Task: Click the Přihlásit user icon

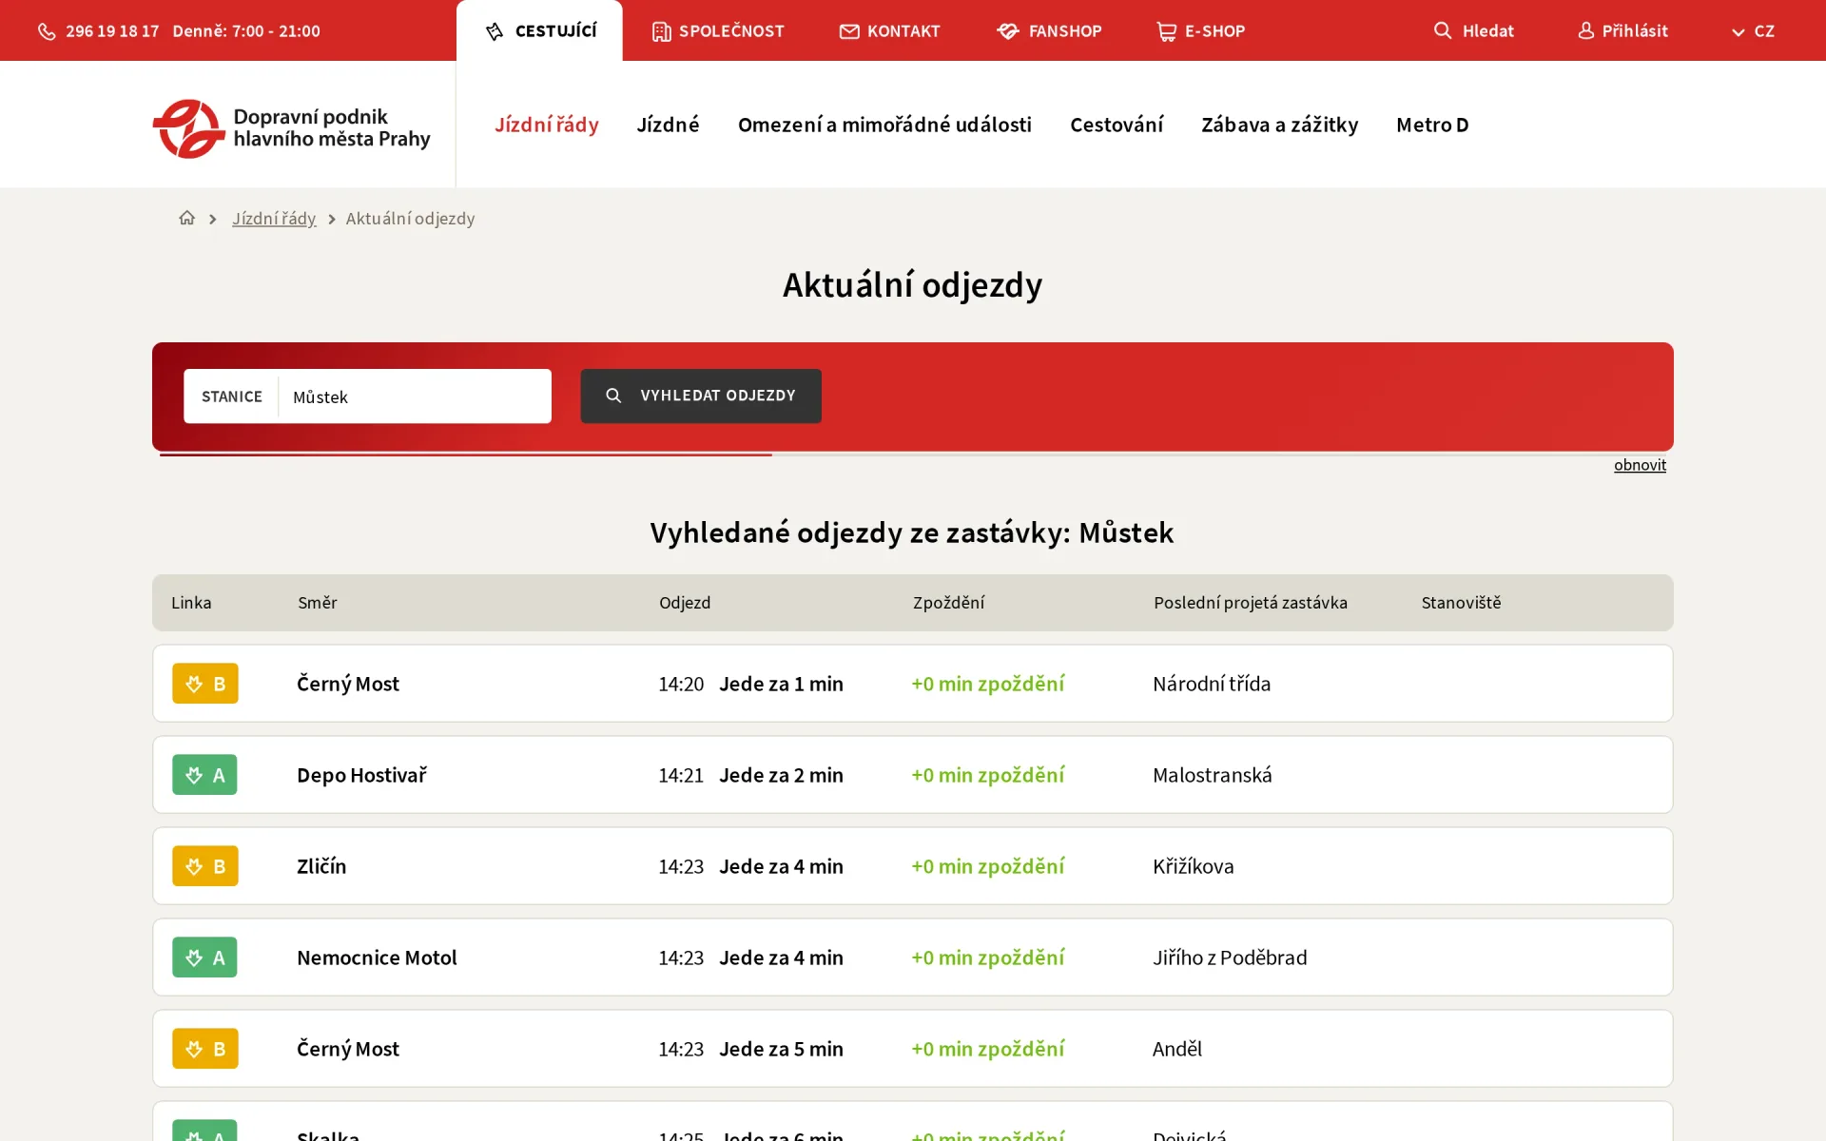Action: (1586, 30)
